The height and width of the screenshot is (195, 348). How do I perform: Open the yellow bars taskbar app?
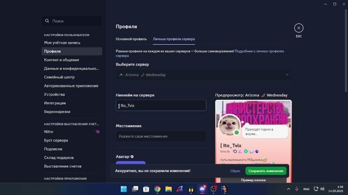191,189
